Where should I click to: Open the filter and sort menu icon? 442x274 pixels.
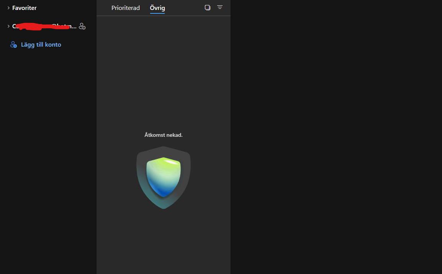[x=220, y=7]
